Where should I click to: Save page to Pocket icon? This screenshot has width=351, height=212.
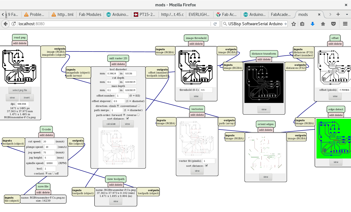point(333,24)
